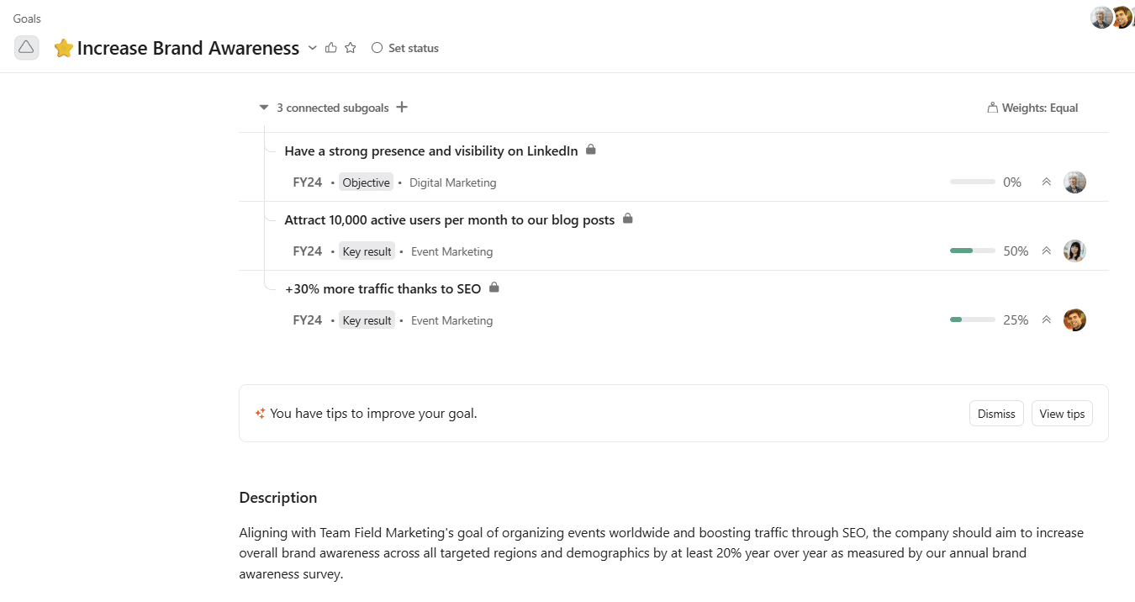The image size is (1135, 602).
Task: Click View tips button
Action: 1062,414
